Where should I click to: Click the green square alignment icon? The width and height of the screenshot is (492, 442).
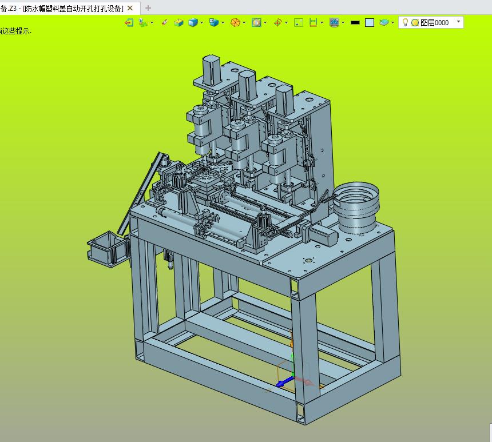coord(299,23)
